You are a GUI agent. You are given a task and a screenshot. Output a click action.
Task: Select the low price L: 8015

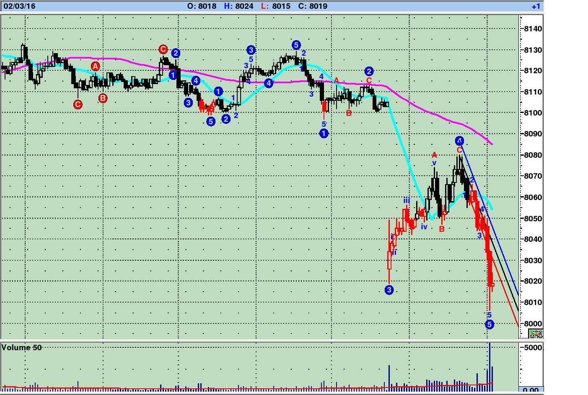click(275, 6)
